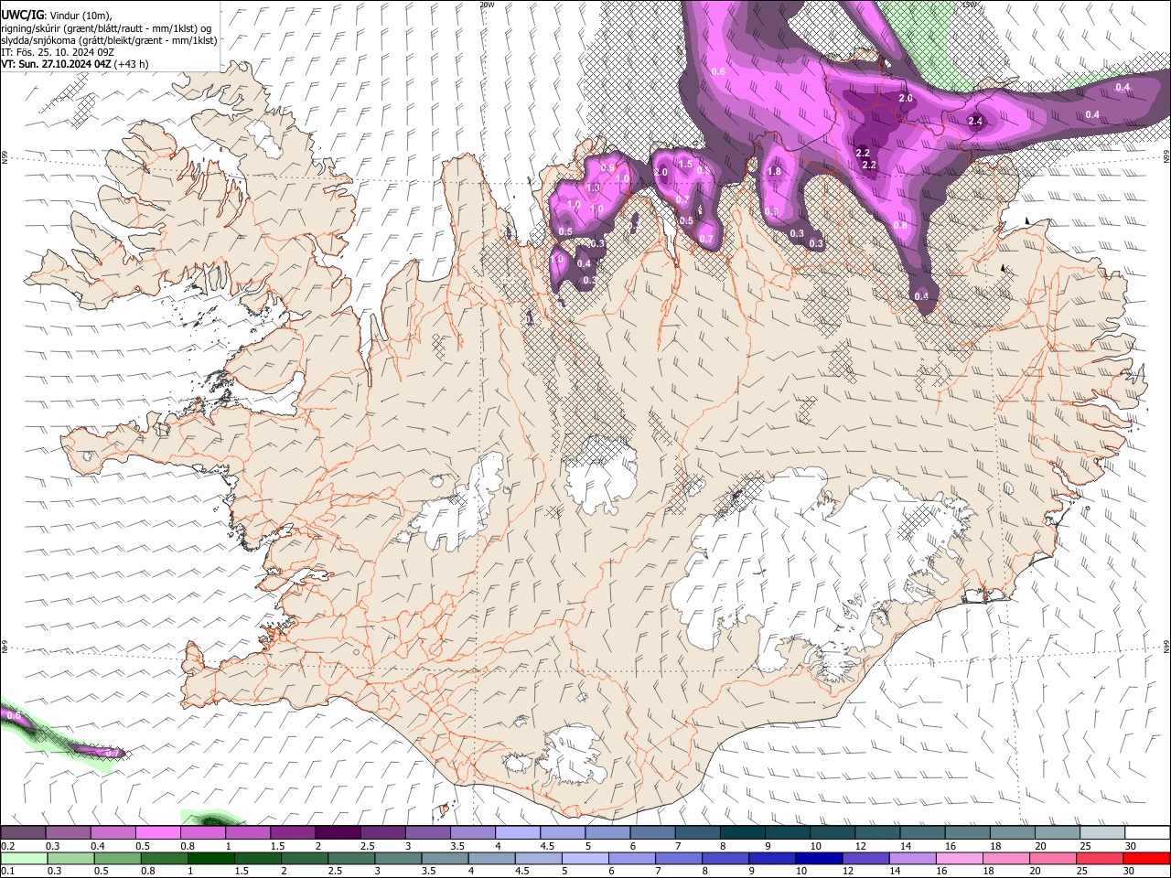Click the deep blue swatch labeled 10 in the rain scale
The height and width of the screenshot is (878, 1171).
[820, 858]
